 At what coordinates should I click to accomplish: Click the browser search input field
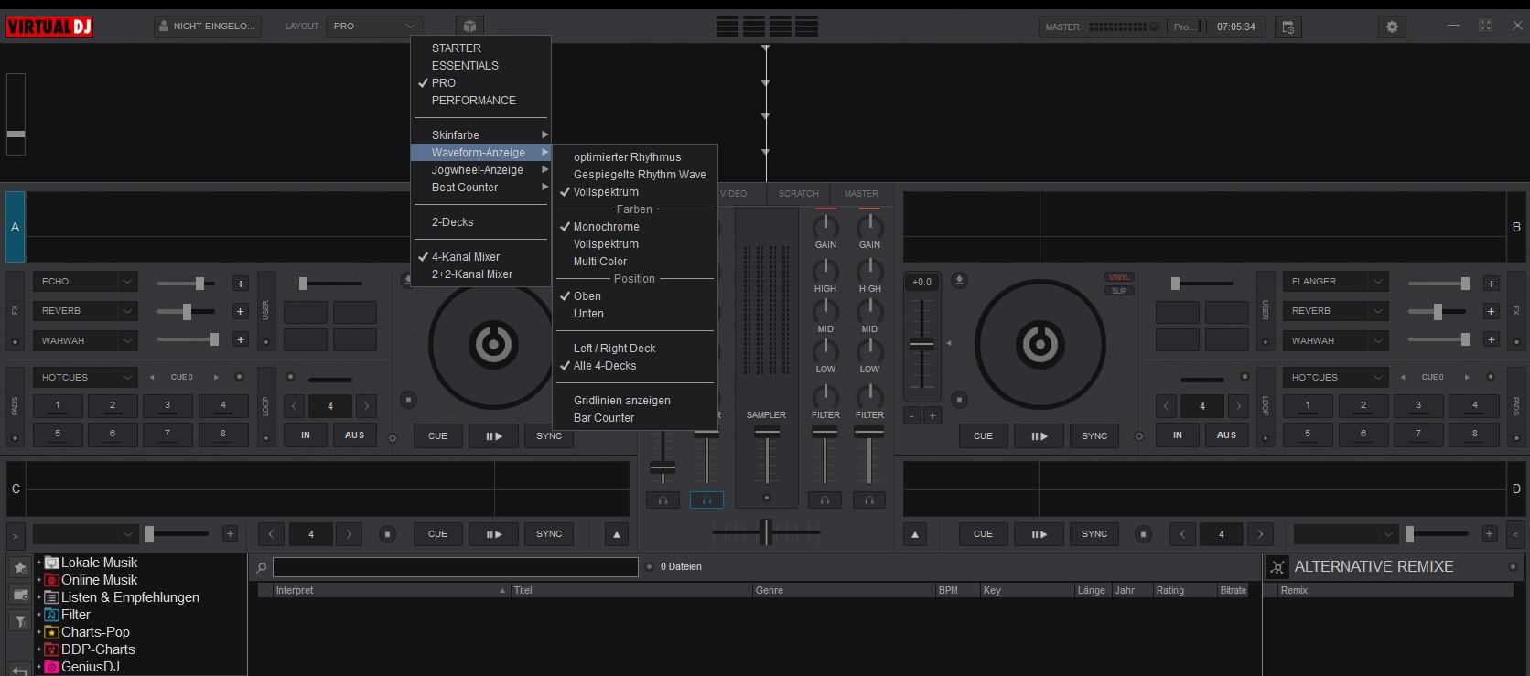[455, 567]
